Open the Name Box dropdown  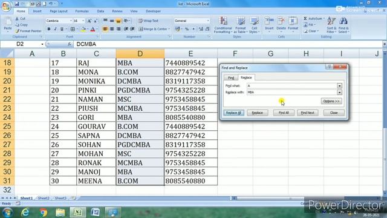(x=42, y=44)
